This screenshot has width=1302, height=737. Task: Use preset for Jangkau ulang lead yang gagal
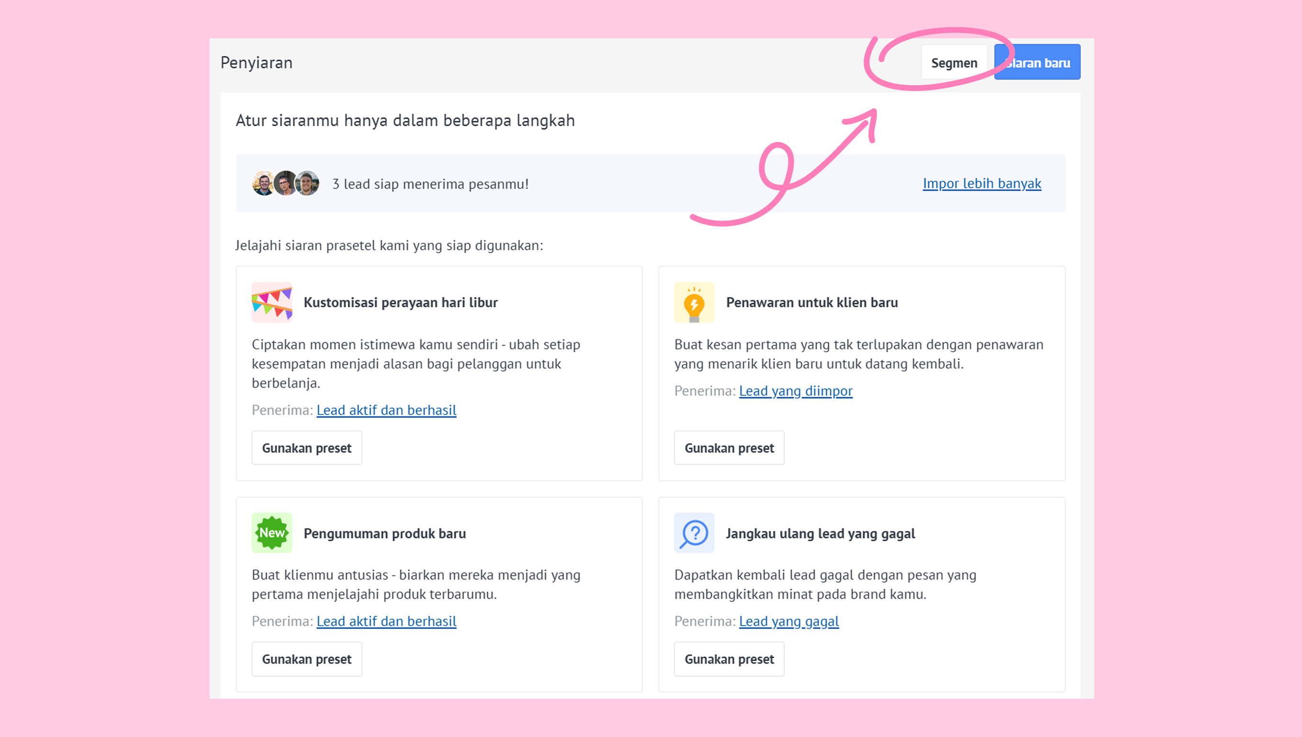[729, 659]
